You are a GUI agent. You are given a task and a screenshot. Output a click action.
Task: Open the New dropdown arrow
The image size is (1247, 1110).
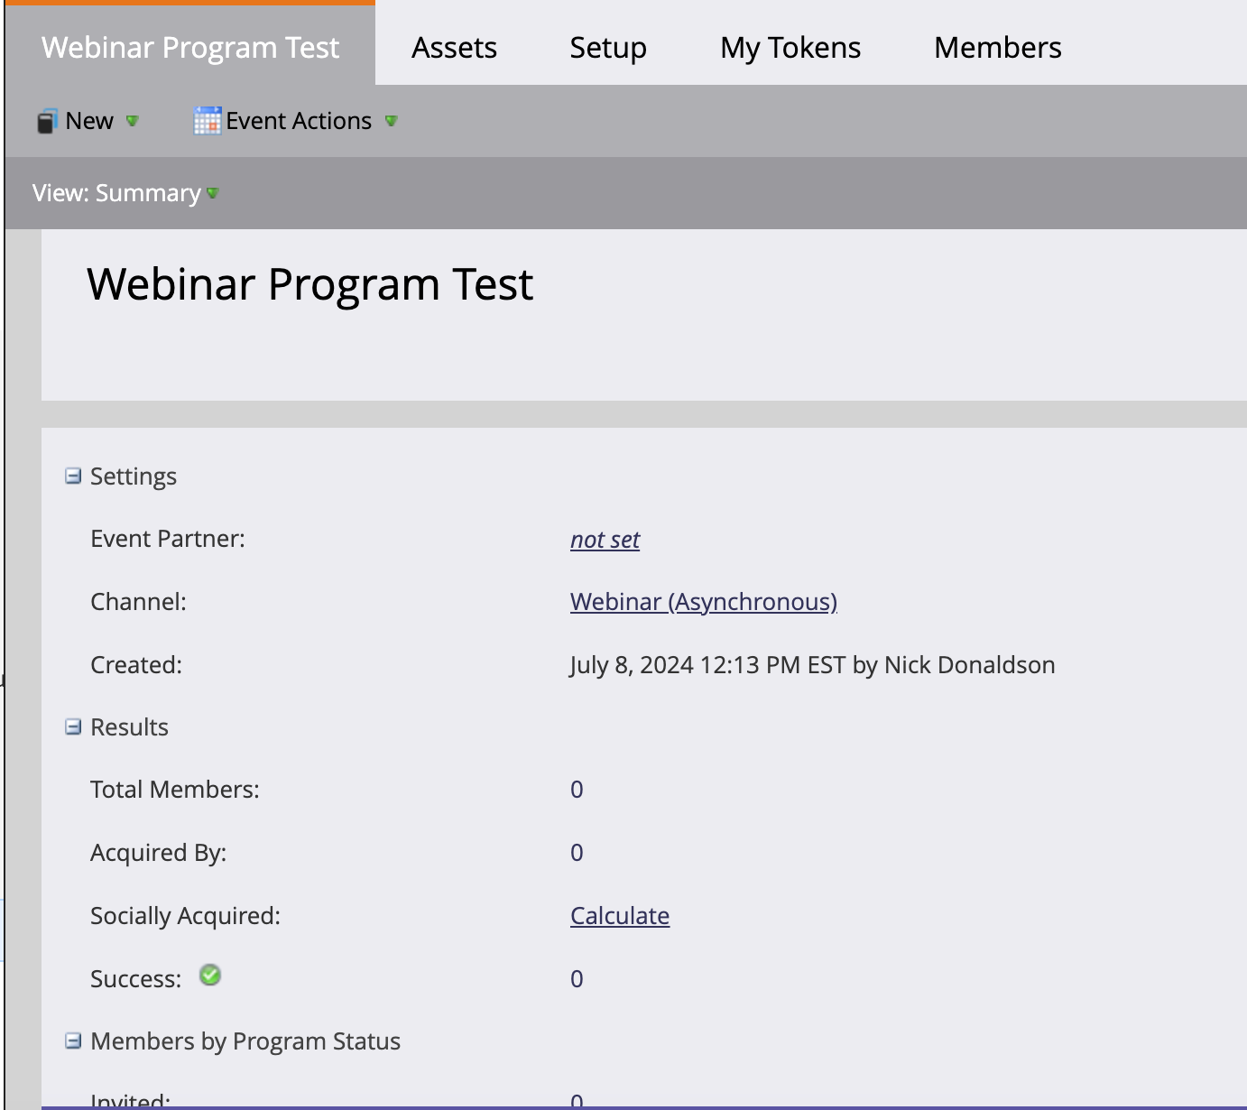[x=132, y=121]
